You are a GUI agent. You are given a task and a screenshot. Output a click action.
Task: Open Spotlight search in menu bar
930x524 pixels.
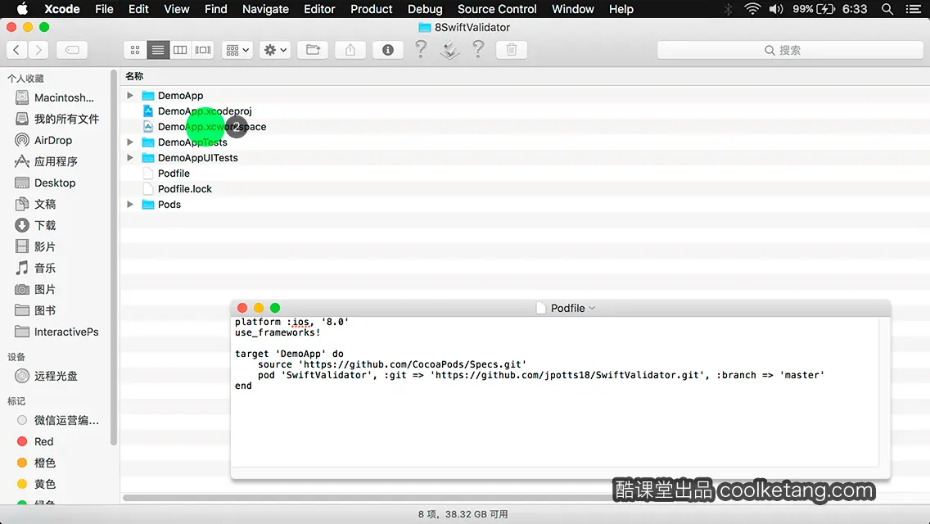887,9
